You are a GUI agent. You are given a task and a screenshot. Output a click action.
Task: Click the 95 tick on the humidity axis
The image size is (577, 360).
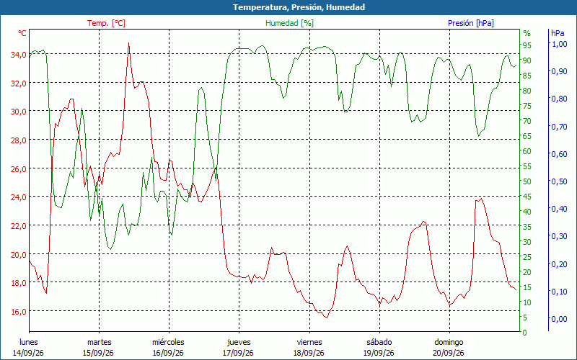point(527,45)
